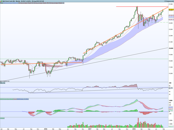Screen dimensions: 174x130
Task: Click the blue 24,990 moving average price tag
Action: pos(171,17)
